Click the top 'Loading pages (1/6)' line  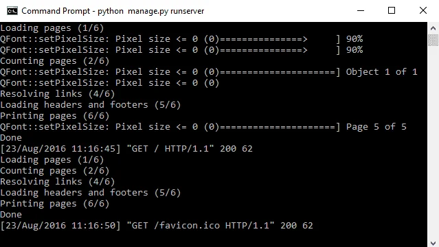(x=52, y=28)
